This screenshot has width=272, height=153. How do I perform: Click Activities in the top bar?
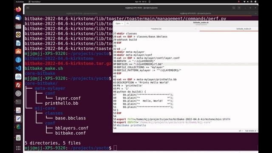click(20, 2)
